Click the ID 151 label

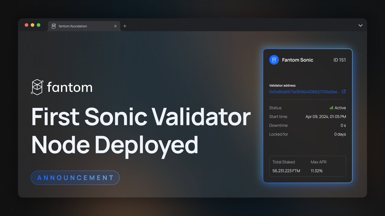pos(339,60)
